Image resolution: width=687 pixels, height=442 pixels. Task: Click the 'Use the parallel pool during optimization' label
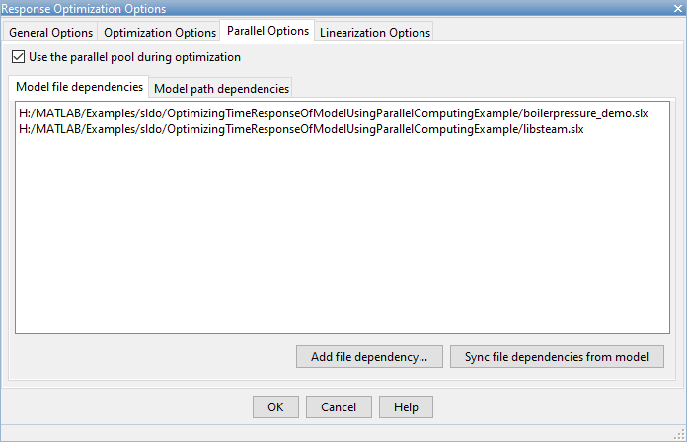click(x=135, y=57)
